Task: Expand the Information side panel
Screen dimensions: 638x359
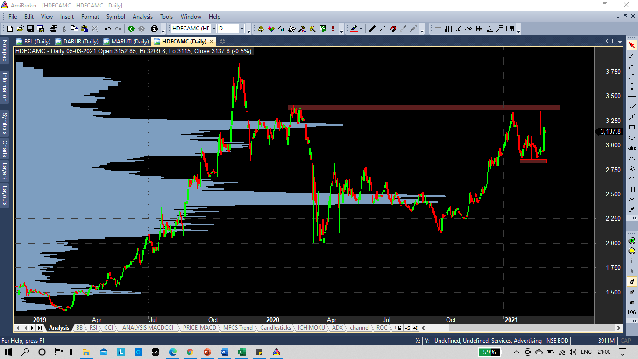Action: (x=5, y=86)
